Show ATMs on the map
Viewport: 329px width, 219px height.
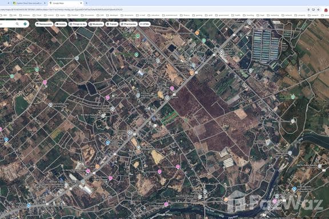coord(145,24)
